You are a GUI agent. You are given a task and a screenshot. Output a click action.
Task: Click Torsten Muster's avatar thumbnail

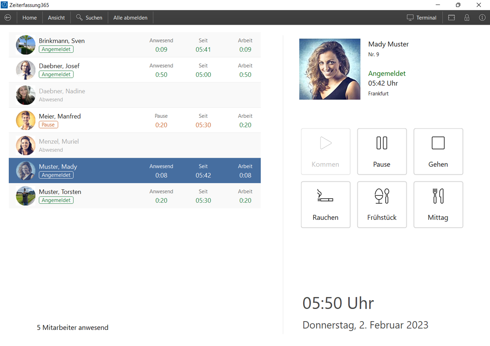[x=26, y=196]
